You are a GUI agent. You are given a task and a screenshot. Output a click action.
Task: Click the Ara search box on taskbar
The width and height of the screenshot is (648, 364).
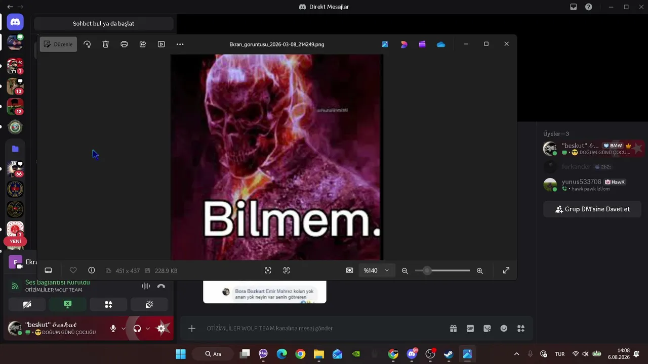[x=214, y=354]
